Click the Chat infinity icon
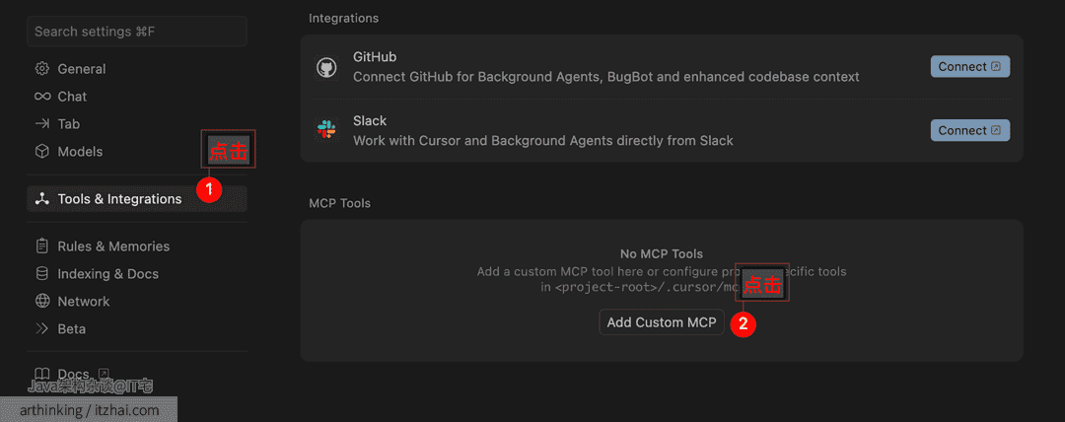Image resolution: width=1065 pixels, height=422 pixels. 42,97
